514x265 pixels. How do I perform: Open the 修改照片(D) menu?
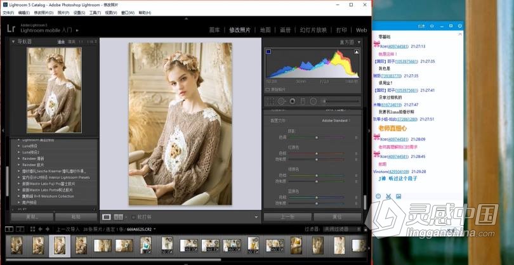(x=44, y=13)
